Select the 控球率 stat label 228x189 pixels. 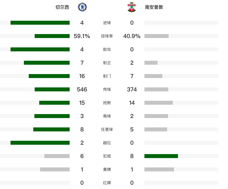(x=107, y=36)
